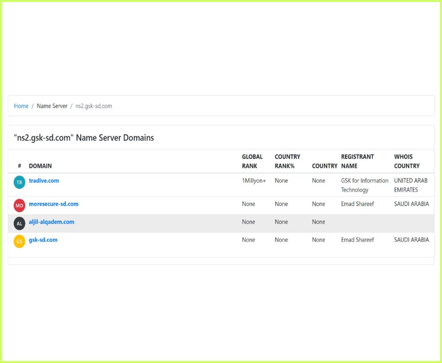Open the moresecure-sd.com domain link

pyautogui.click(x=54, y=204)
